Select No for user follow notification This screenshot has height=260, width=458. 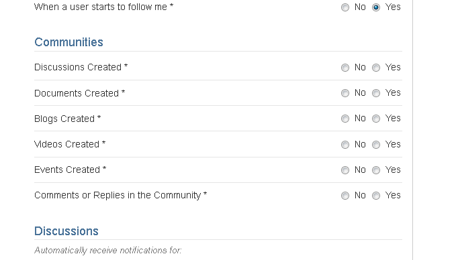pos(345,7)
